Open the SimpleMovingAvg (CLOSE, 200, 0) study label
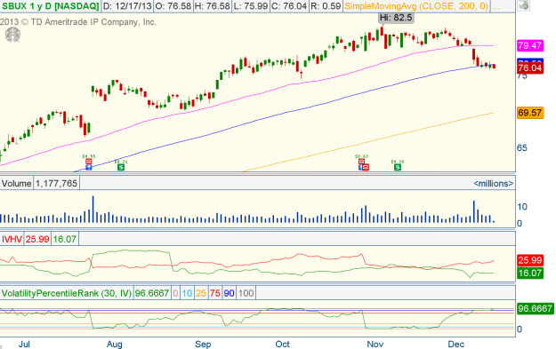 pos(416,6)
